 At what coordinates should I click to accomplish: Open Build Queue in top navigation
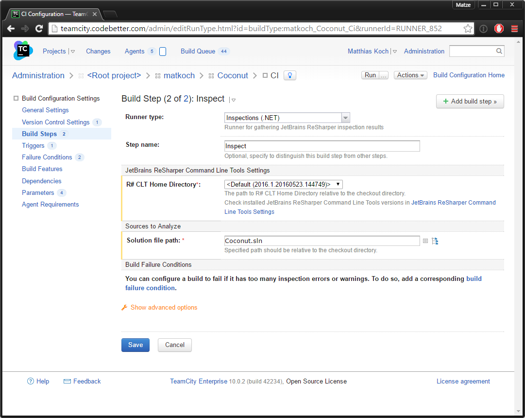pyautogui.click(x=198, y=52)
